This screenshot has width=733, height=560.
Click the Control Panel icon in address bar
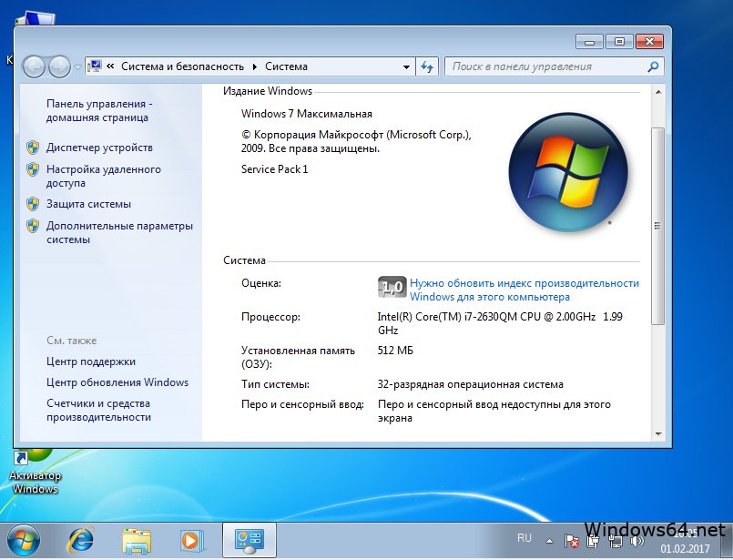(95, 66)
